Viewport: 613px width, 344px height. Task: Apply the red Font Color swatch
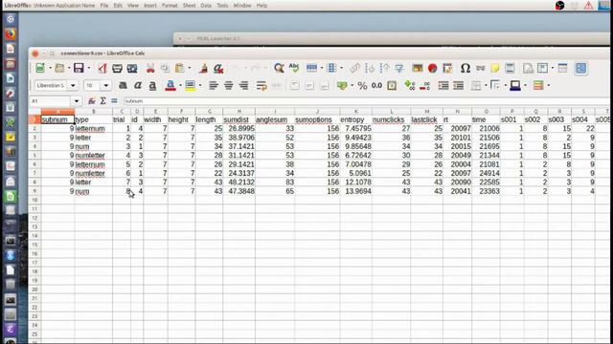170,85
